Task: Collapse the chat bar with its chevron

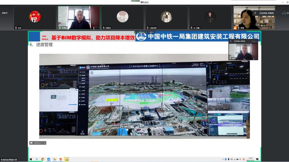Action: [45, 143]
